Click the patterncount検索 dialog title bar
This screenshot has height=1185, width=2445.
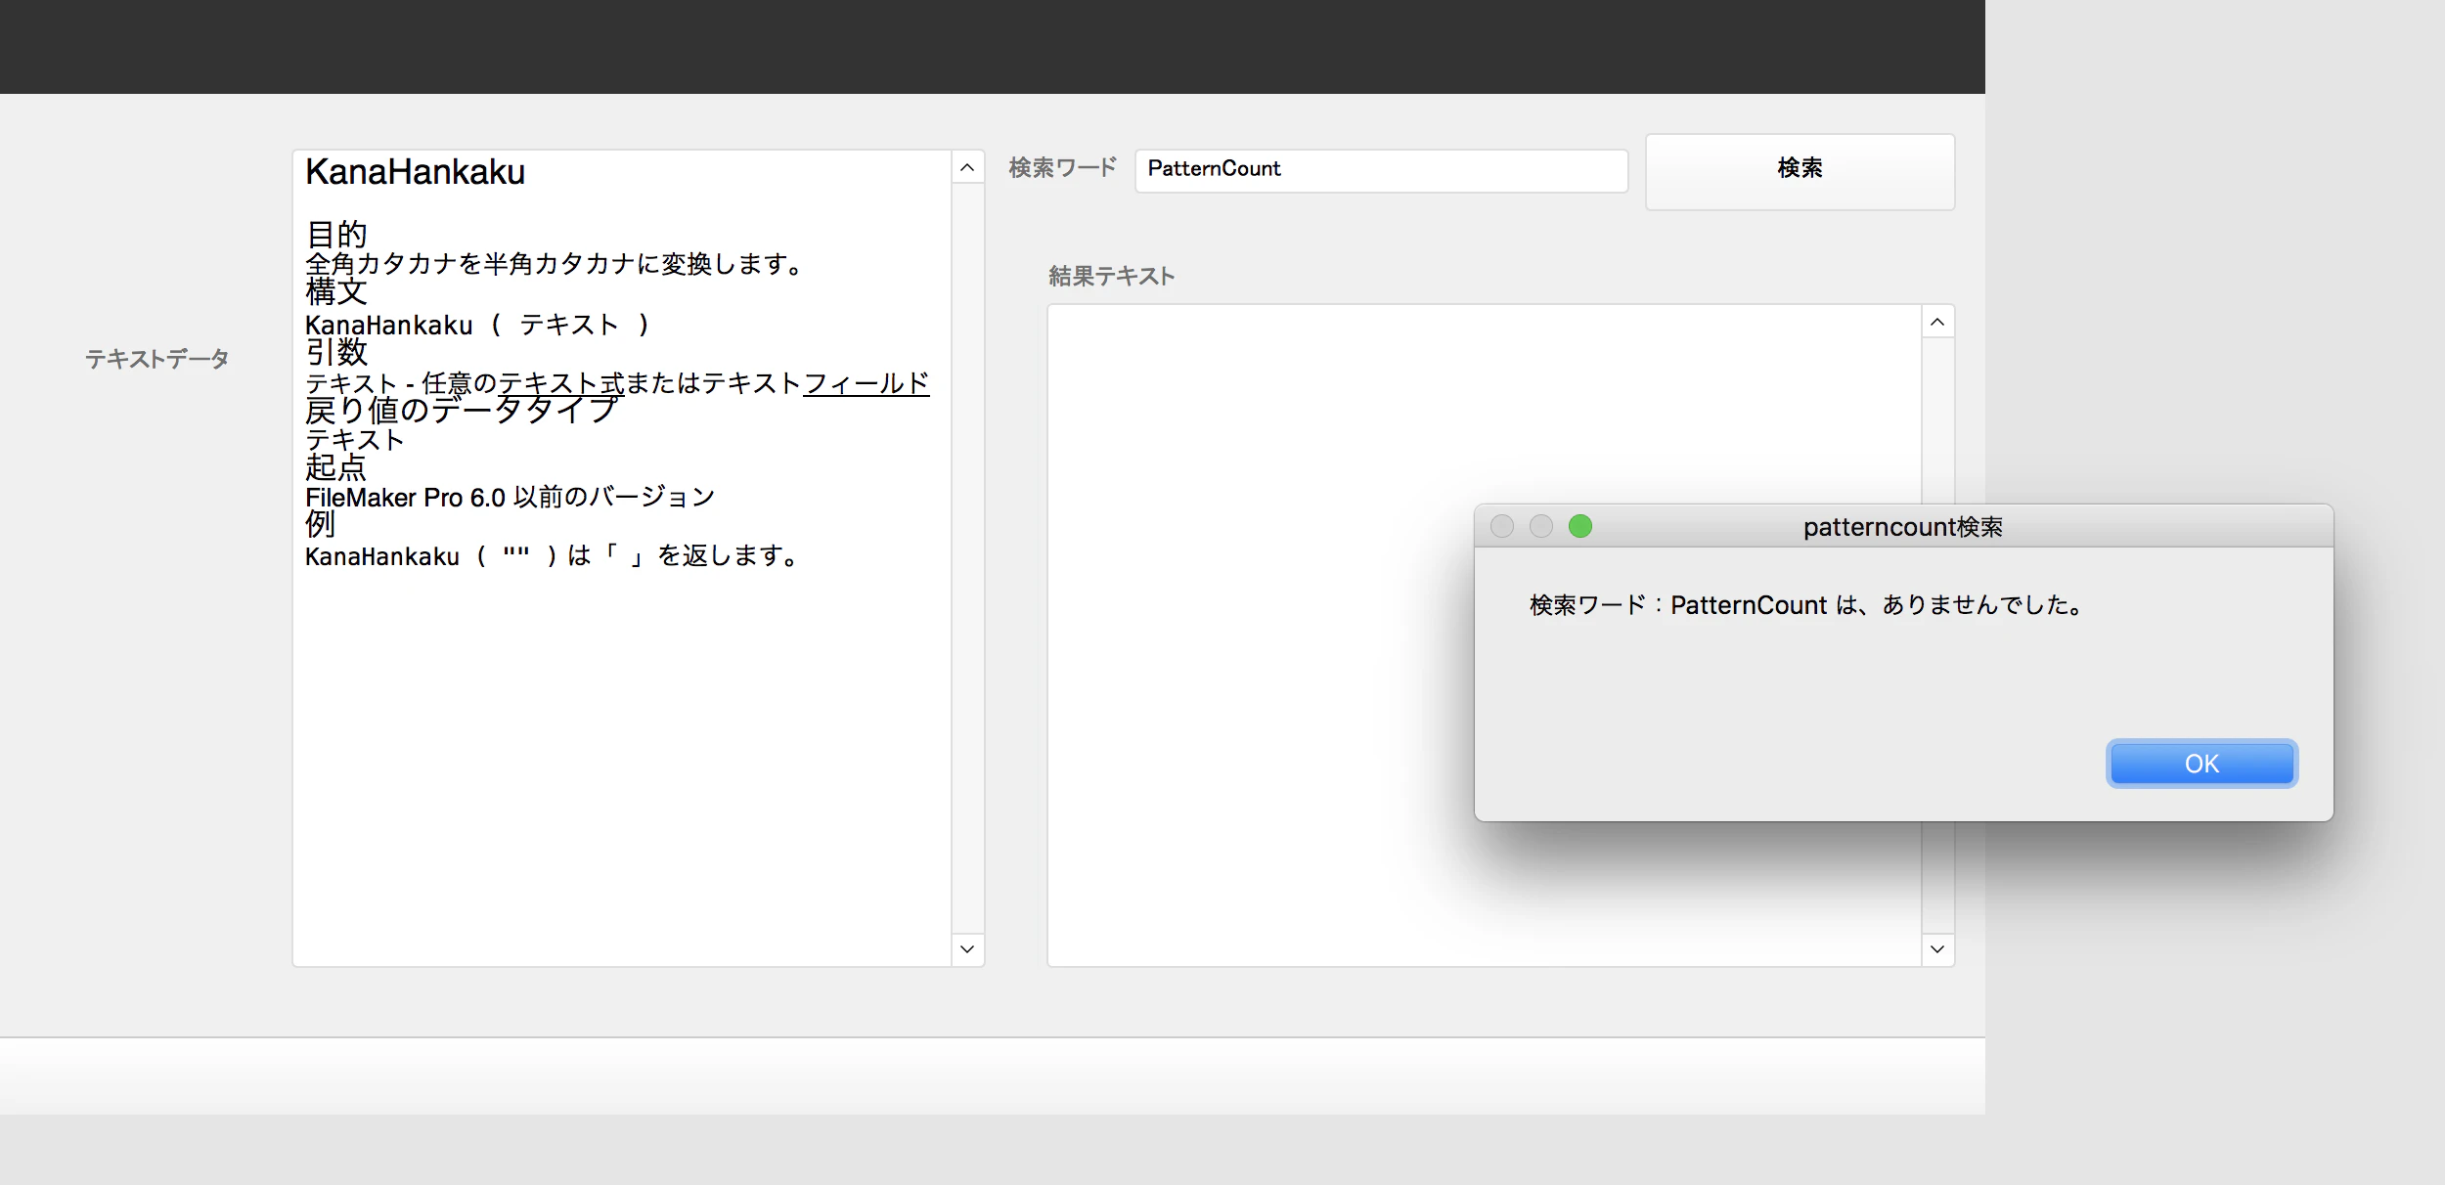[x=1903, y=526]
